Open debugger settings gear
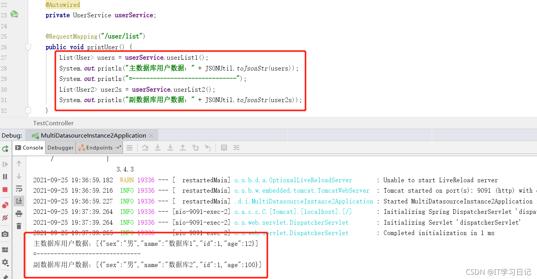537x279 pixels. click(5, 263)
